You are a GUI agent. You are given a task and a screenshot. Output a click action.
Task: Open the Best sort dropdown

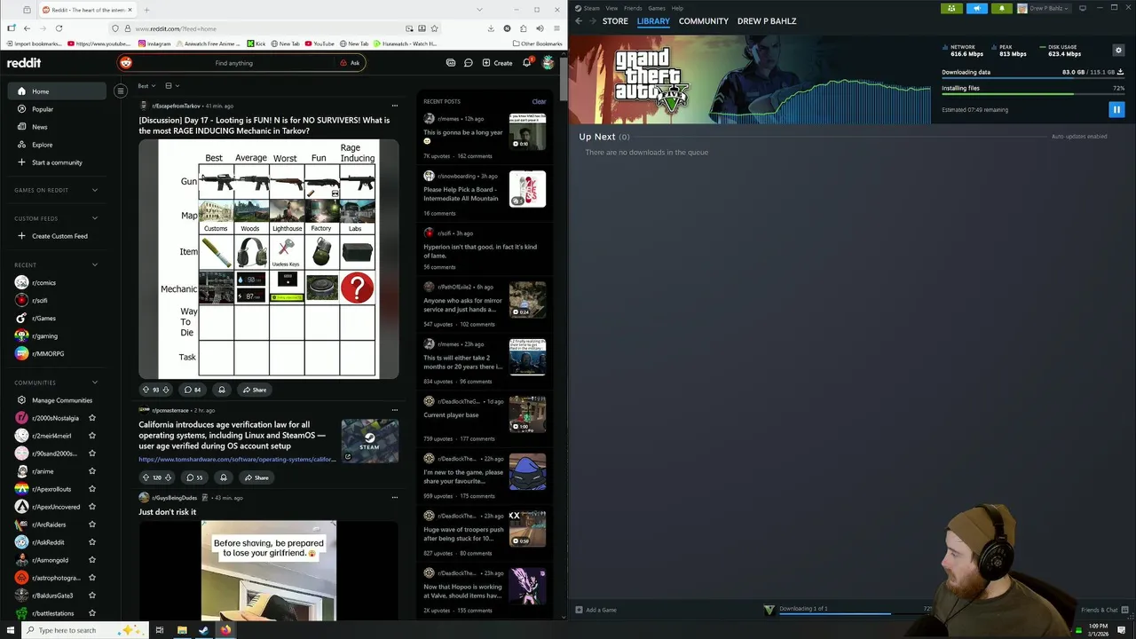pyautogui.click(x=146, y=86)
